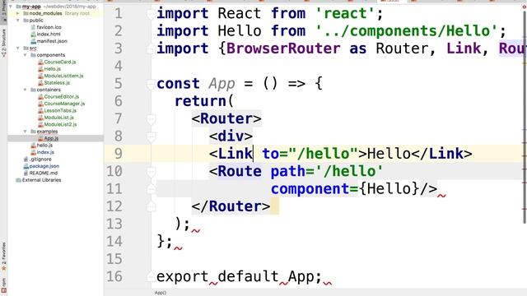
Task: Click the CourseManager.js file icon
Action: (40, 104)
